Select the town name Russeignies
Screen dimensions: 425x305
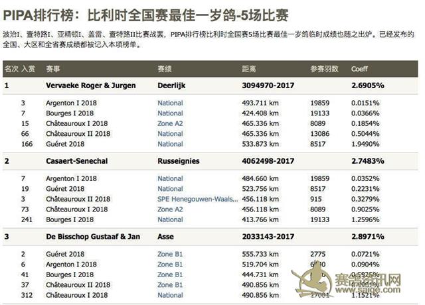tap(179, 161)
